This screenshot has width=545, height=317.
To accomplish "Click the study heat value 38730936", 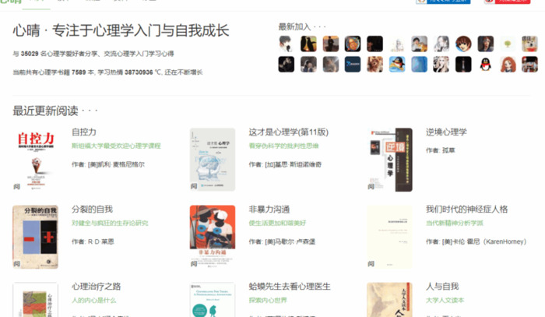I will point(139,72).
